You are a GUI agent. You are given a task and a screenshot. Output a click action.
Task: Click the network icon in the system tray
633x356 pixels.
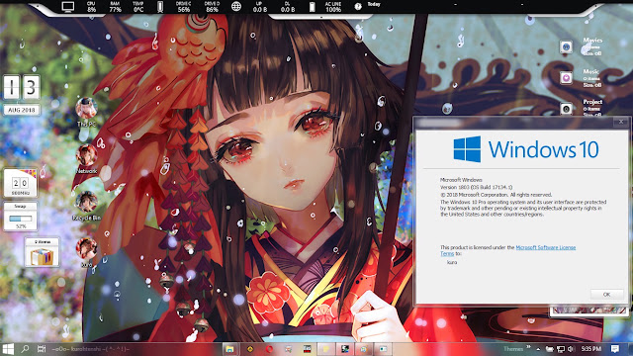click(561, 349)
